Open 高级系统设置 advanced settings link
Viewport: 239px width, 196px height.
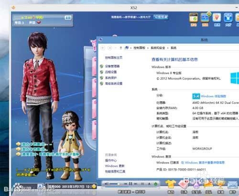(114, 83)
